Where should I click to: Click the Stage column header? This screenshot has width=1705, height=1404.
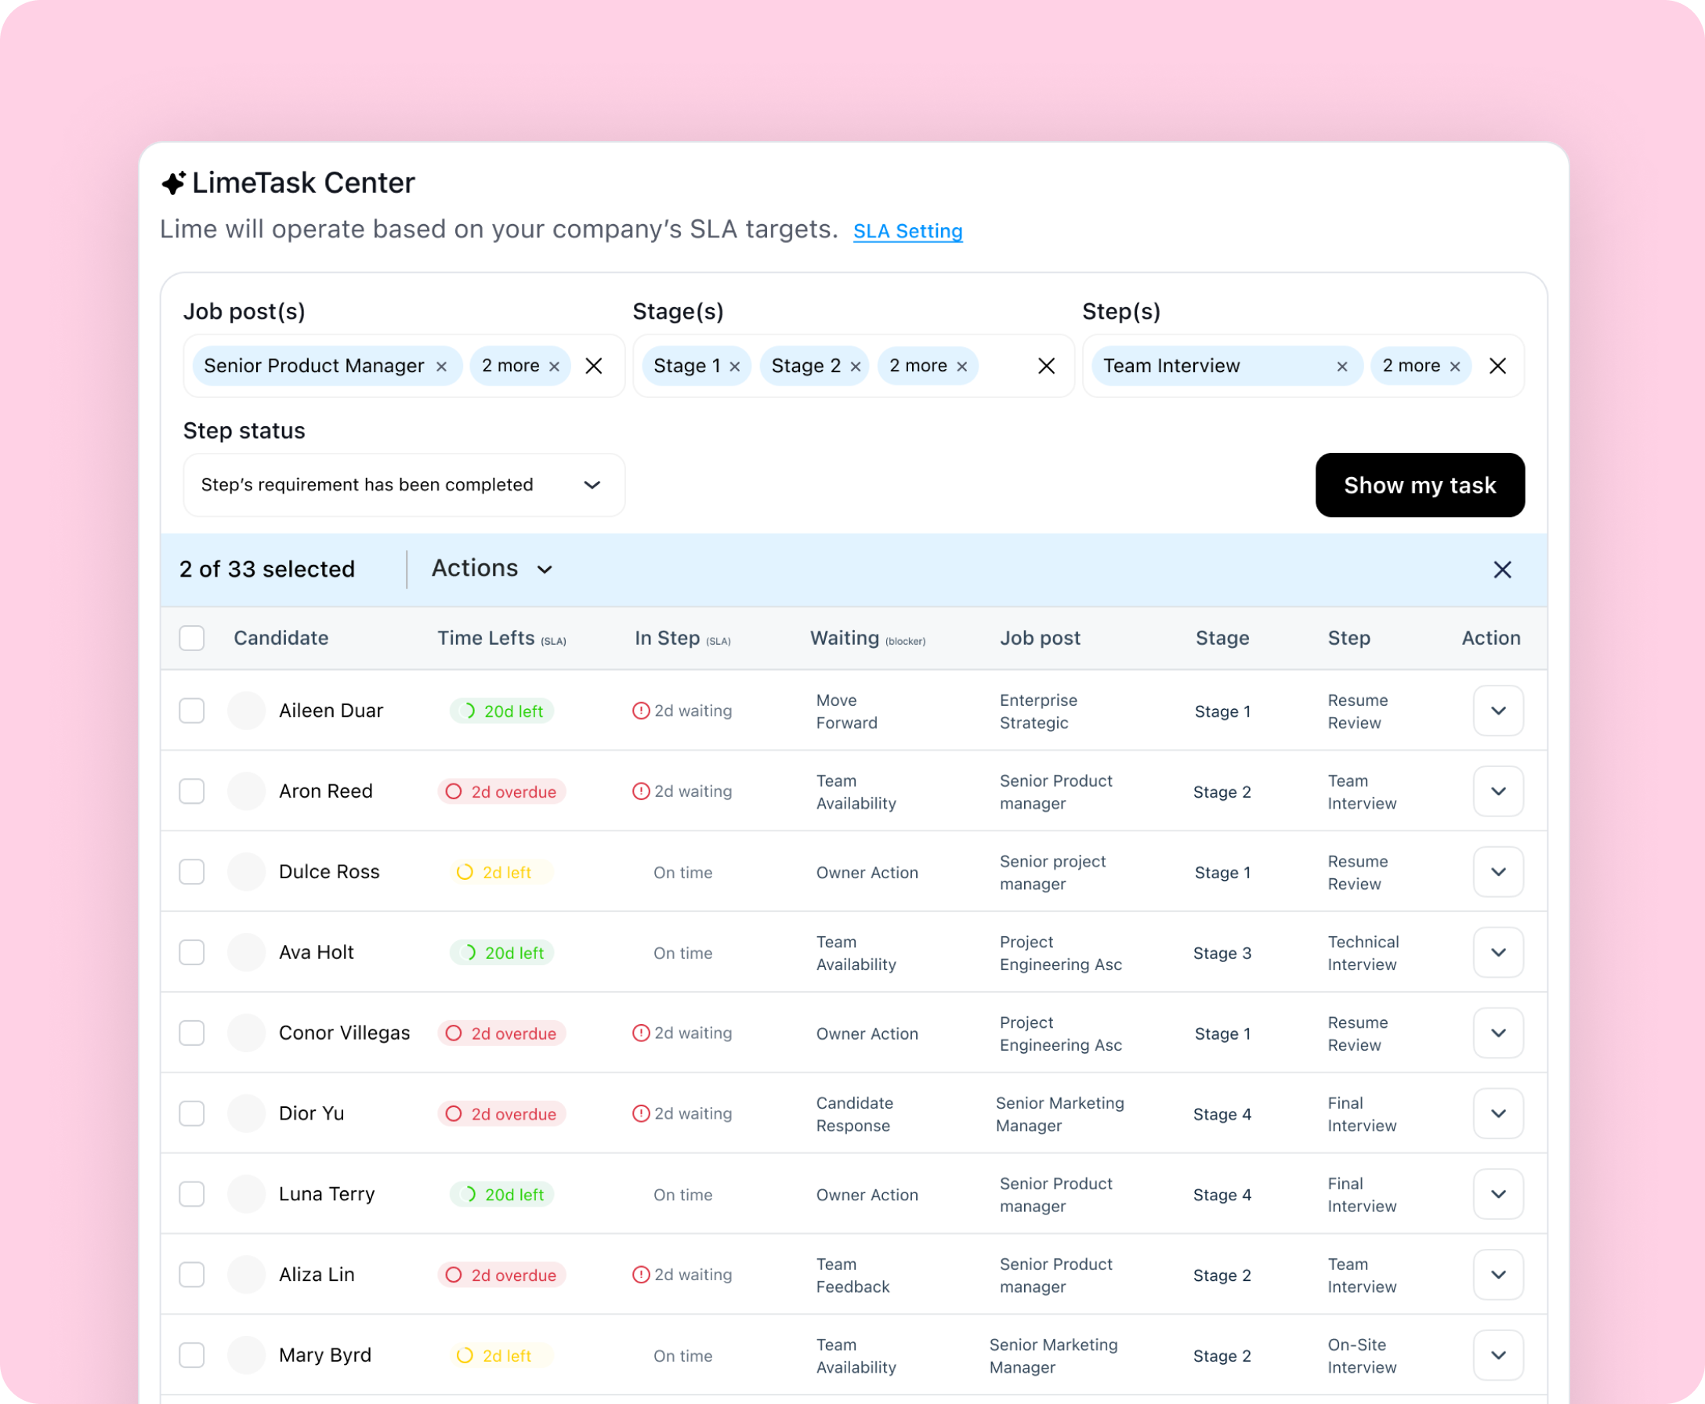1222,638
